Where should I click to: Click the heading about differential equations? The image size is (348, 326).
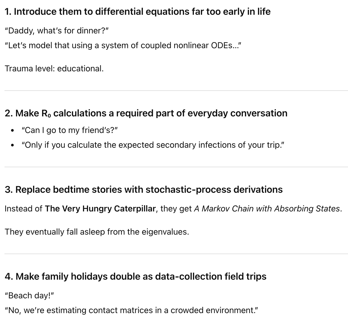click(x=138, y=12)
